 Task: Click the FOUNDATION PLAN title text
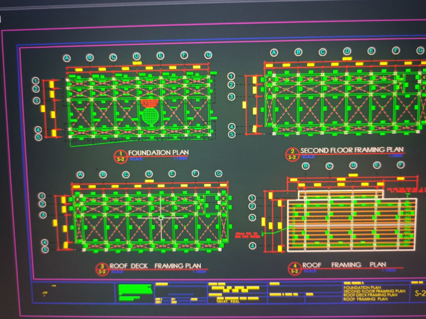(158, 152)
